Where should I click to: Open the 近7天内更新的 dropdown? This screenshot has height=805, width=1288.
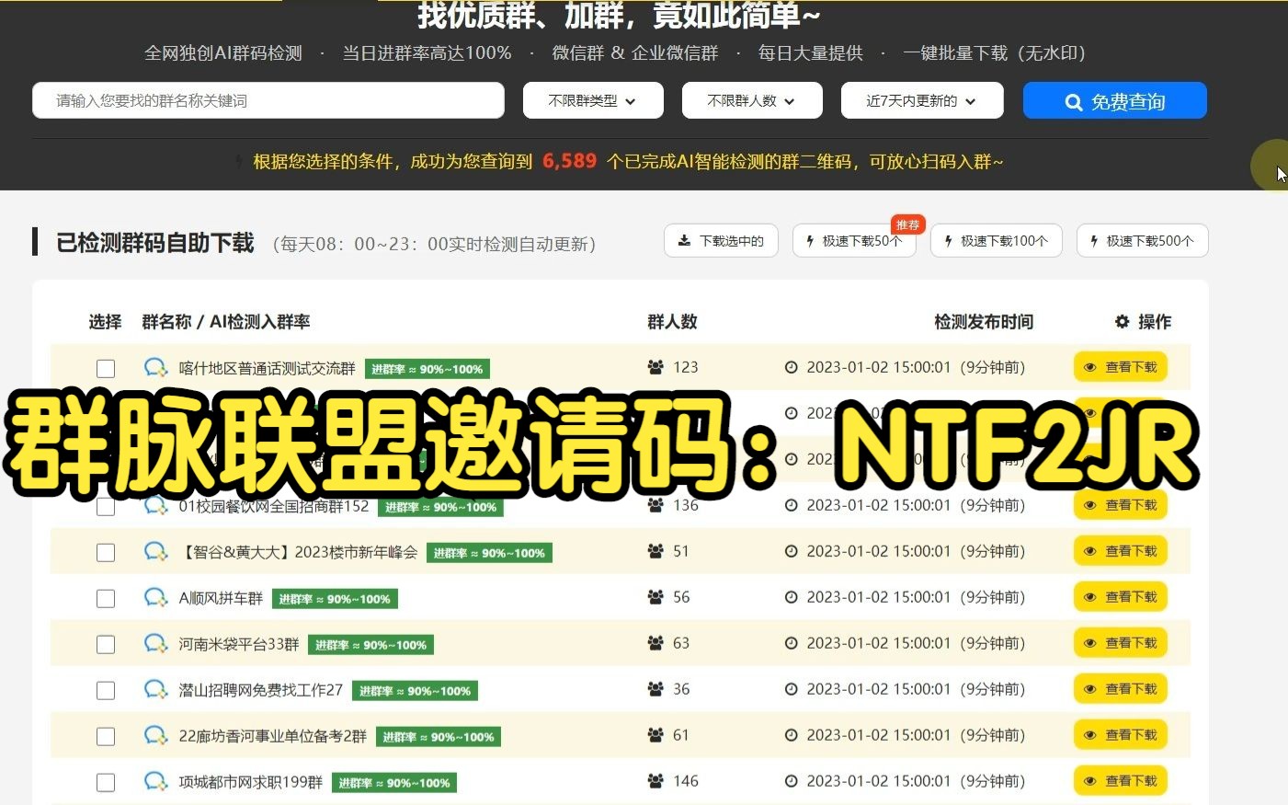[x=922, y=100]
